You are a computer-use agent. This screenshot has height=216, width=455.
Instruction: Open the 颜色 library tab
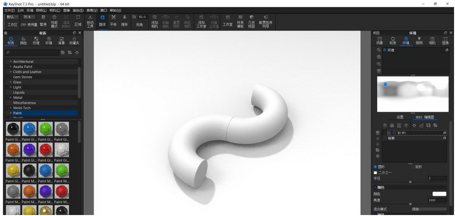23,41
